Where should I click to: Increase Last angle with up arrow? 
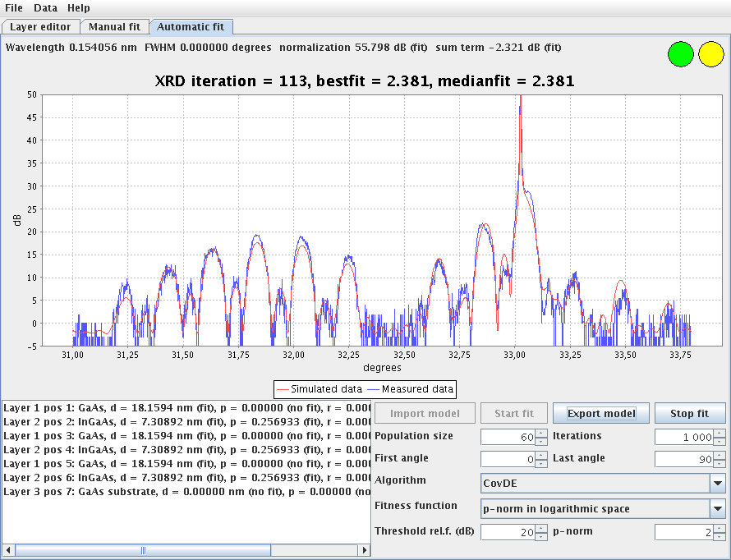point(720,456)
